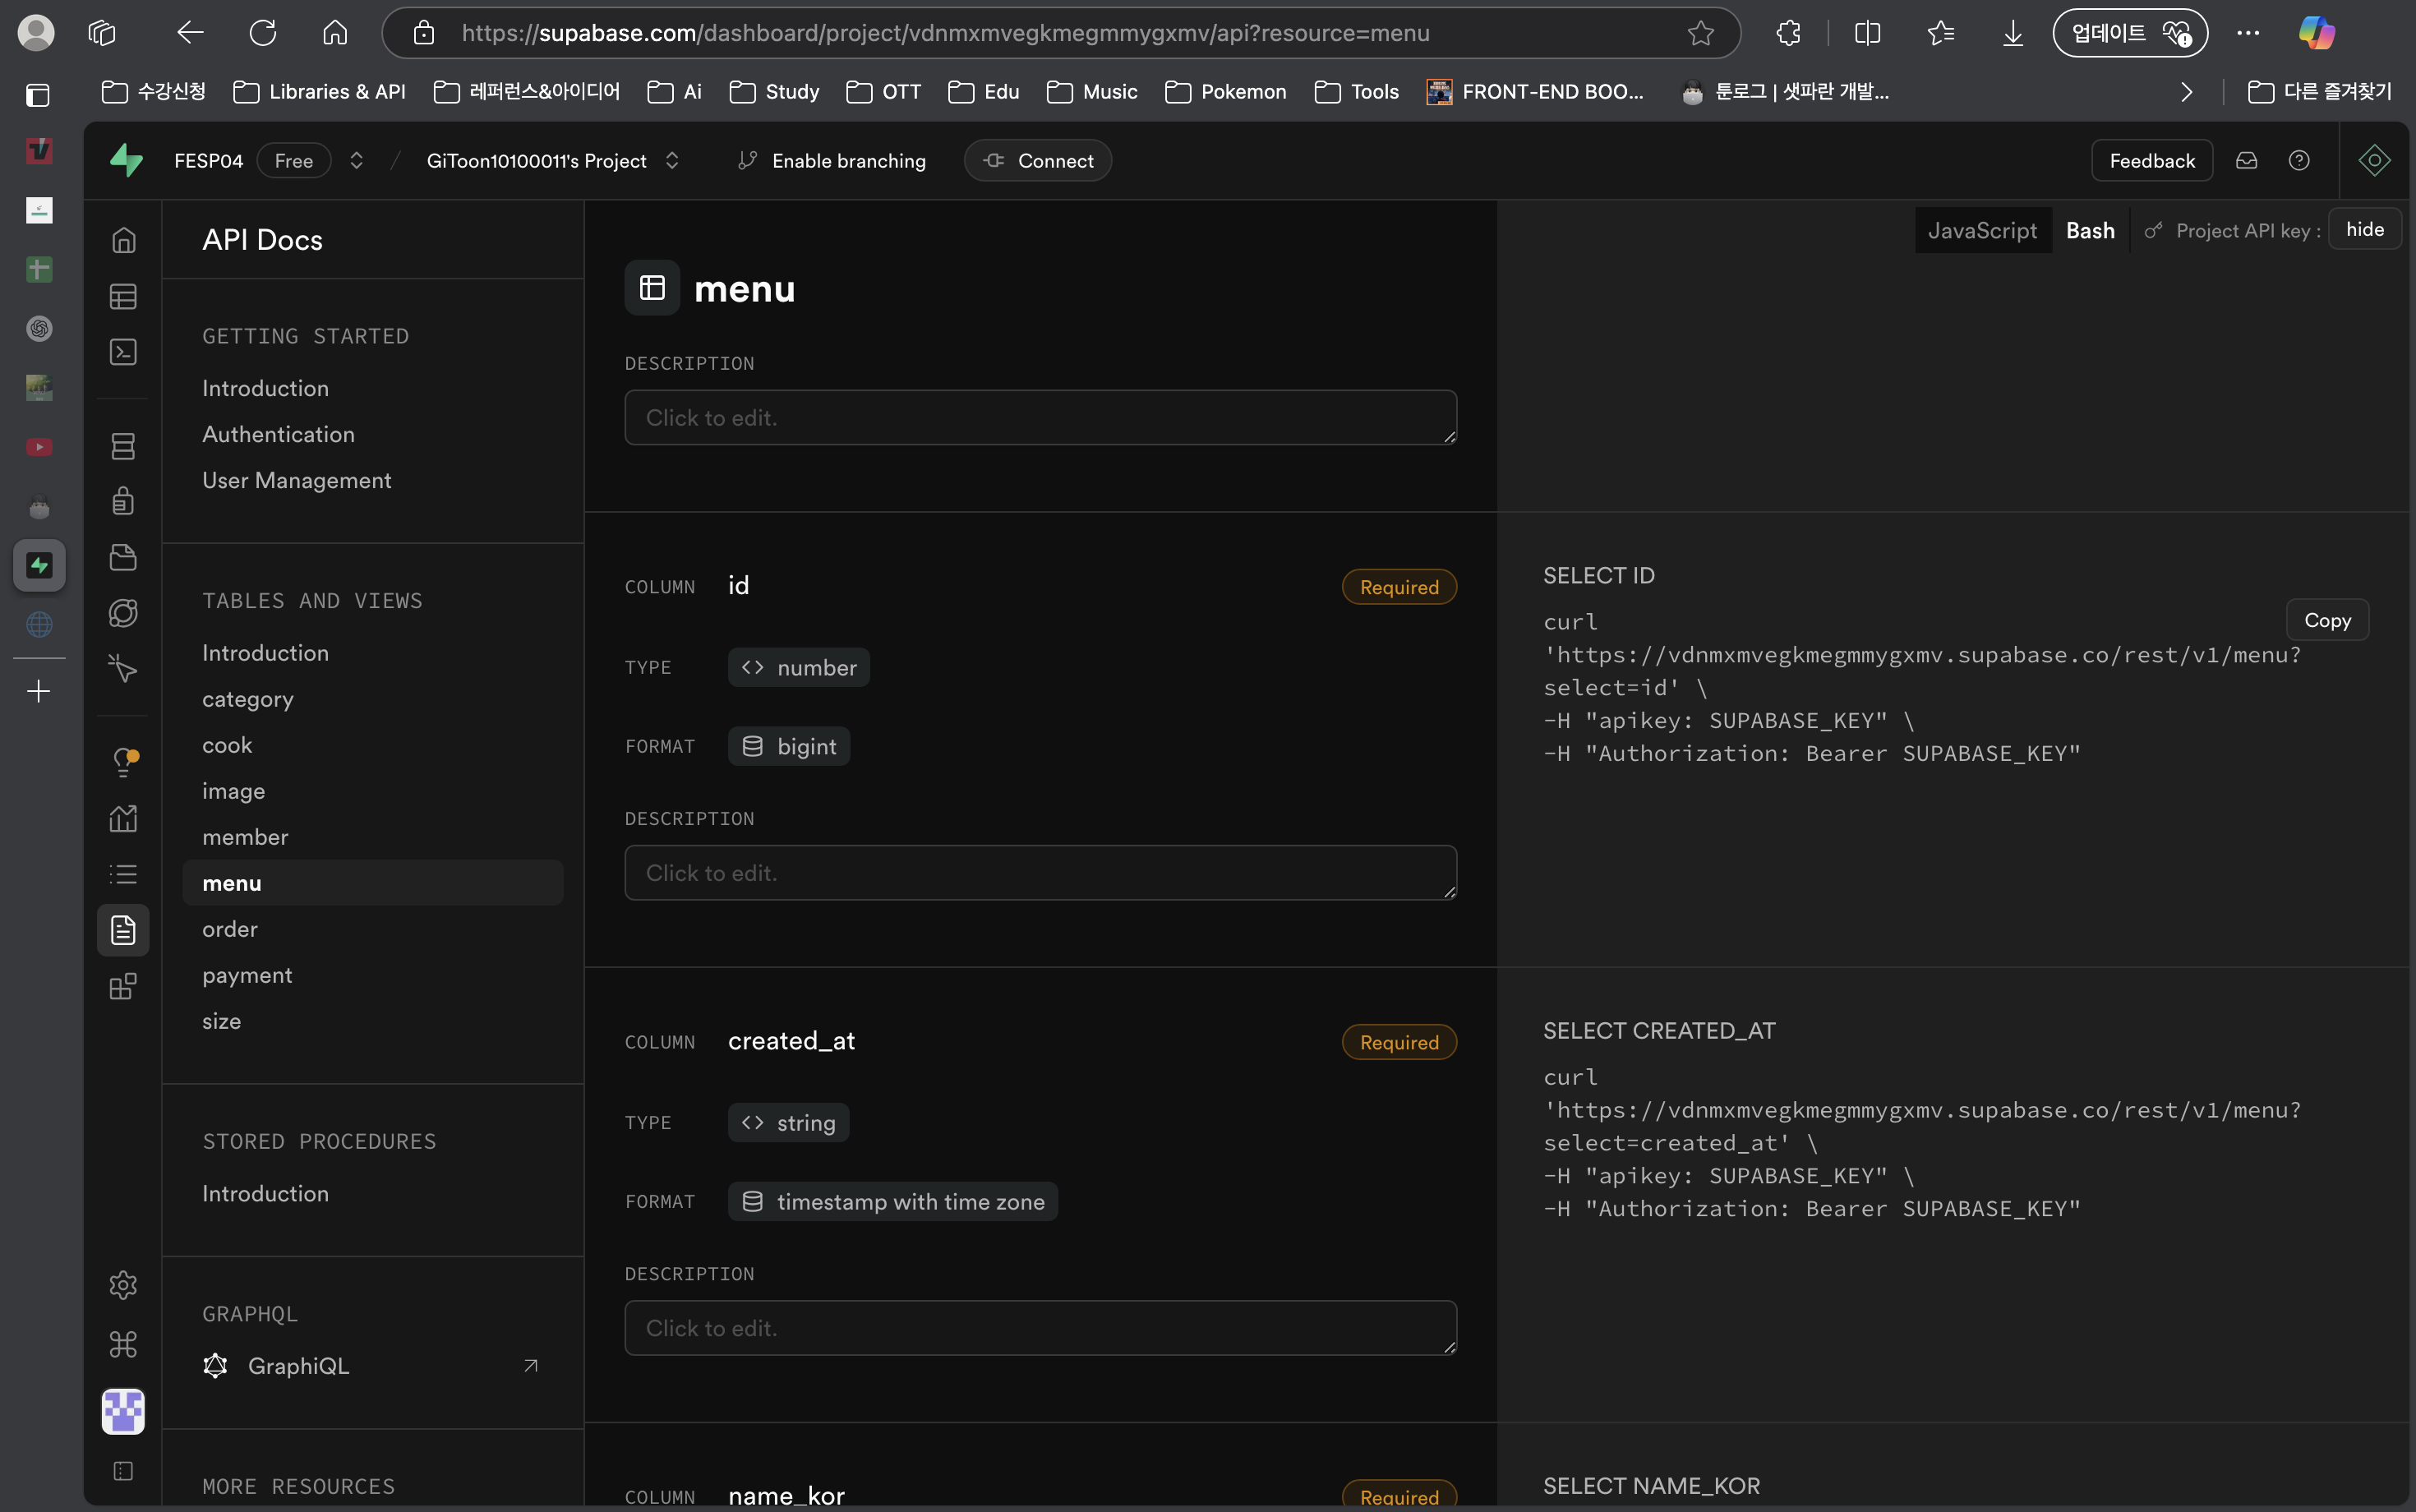Show more bookmarks chevron

(x=2187, y=92)
